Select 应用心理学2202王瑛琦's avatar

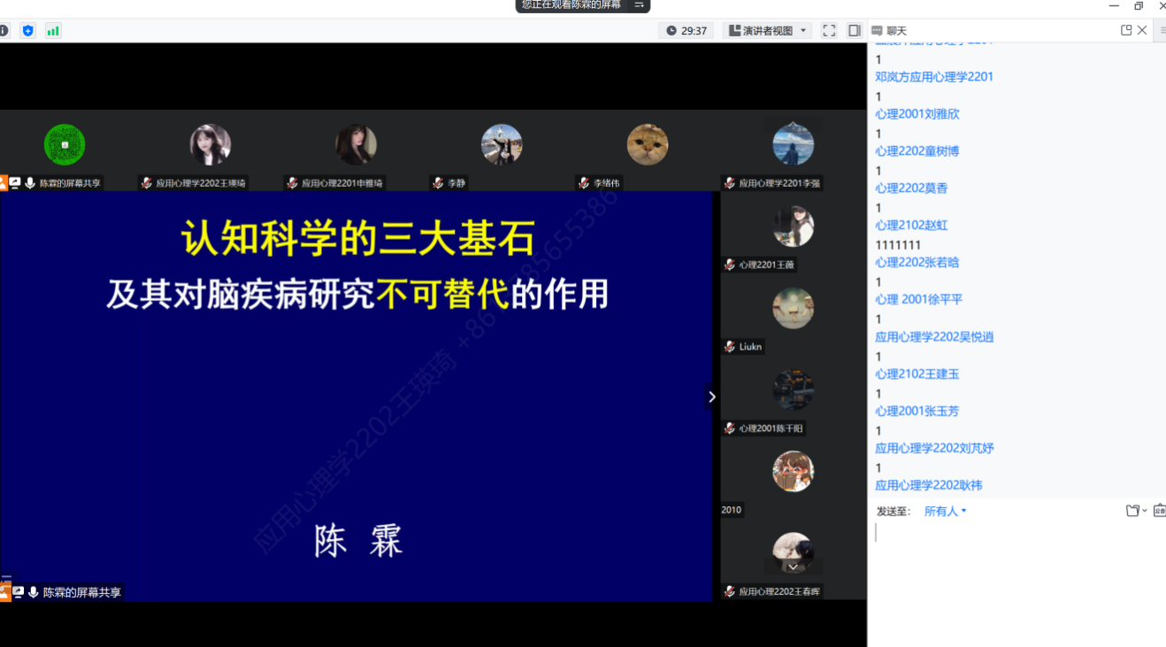(211, 145)
